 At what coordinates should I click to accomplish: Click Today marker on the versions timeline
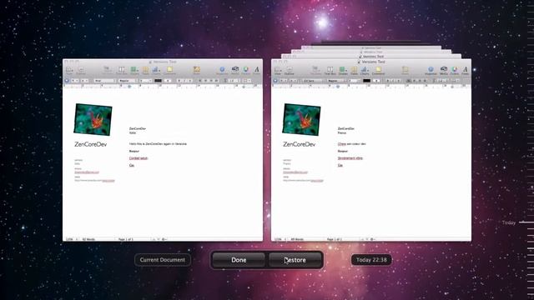(509, 222)
